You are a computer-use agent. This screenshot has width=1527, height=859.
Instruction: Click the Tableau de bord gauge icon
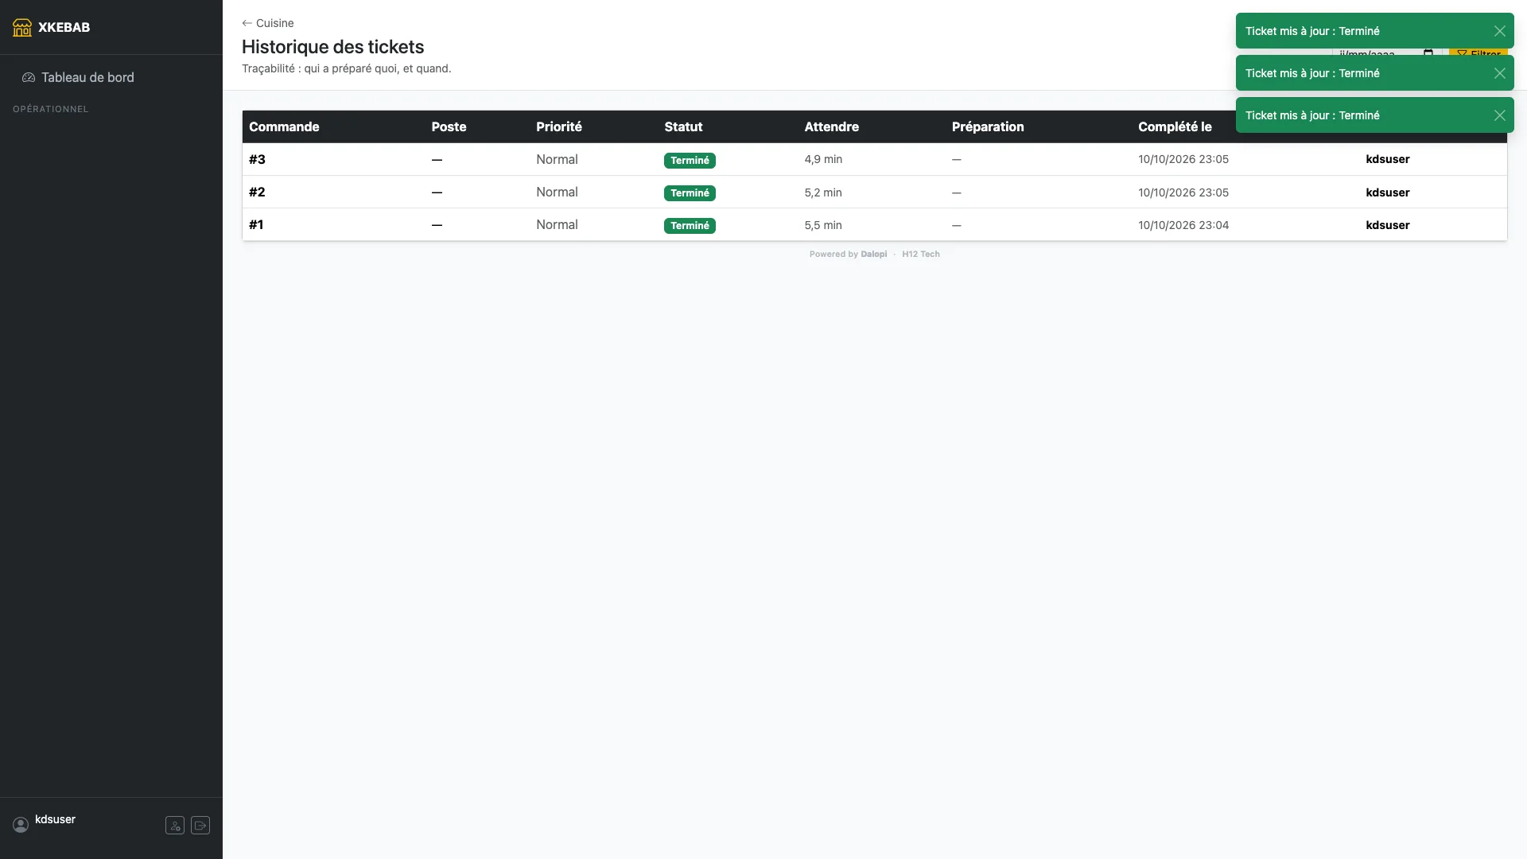click(x=29, y=77)
